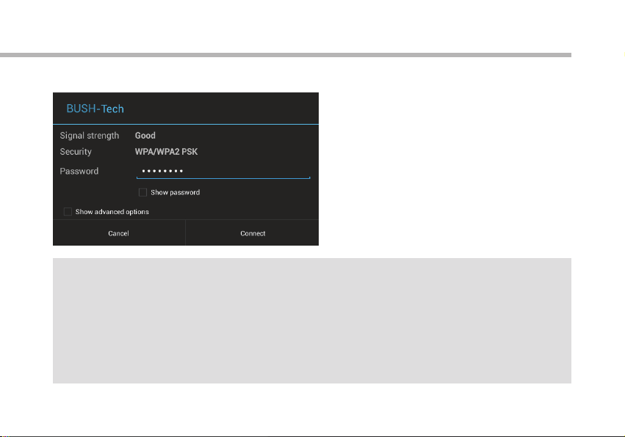Image resolution: width=625 pixels, height=437 pixels.
Task: Click the Show advanced options label text
Action: tap(112, 212)
